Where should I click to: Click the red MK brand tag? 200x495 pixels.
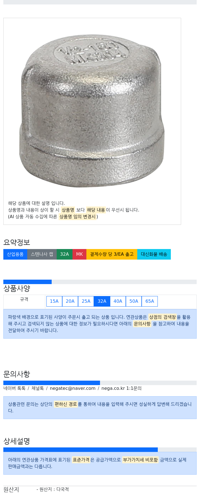(x=79, y=254)
